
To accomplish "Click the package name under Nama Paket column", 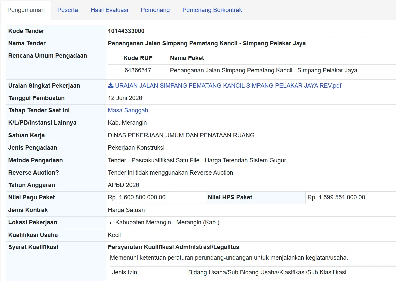I will 264,71.
